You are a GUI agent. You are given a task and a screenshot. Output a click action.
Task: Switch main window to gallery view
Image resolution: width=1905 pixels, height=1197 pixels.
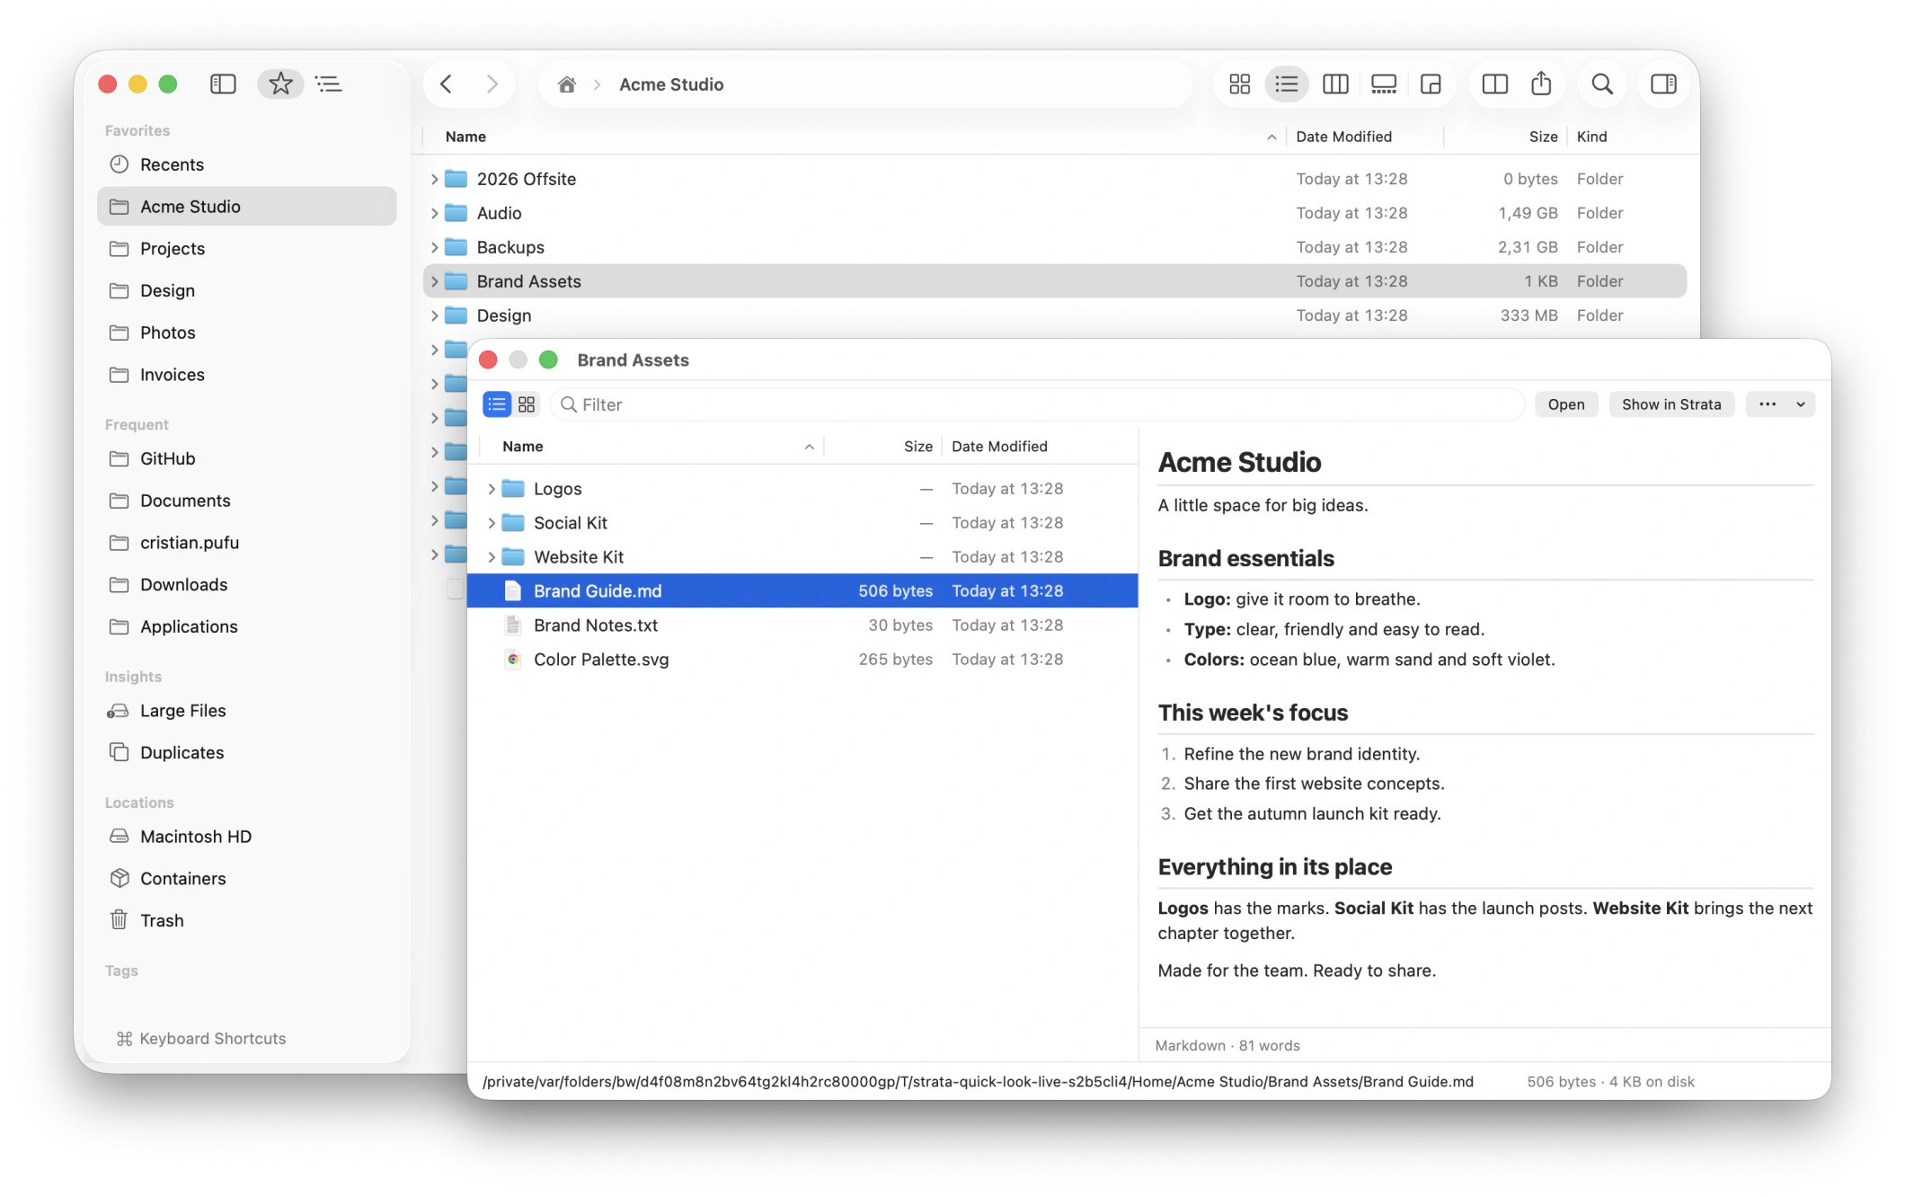click(x=1384, y=84)
